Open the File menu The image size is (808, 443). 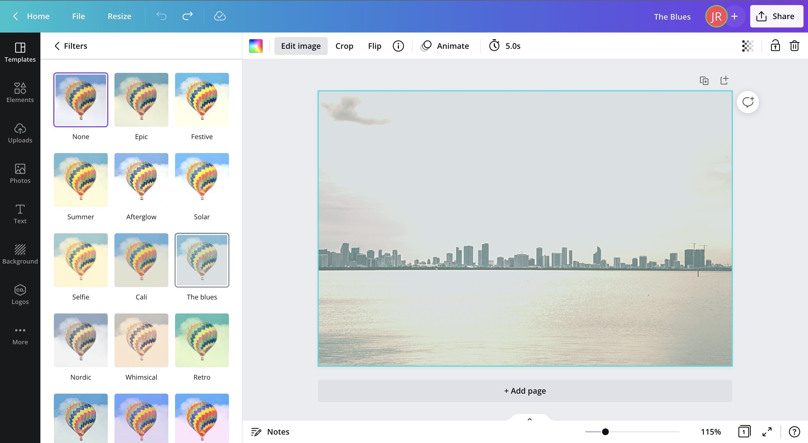pyautogui.click(x=79, y=16)
